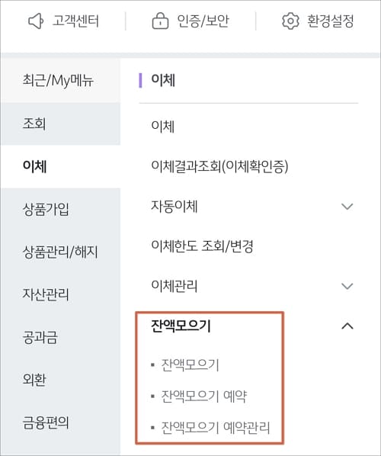Expand the 이체관리 submenu arrow
This screenshot has height=456, width=381.
coord(347,286)
